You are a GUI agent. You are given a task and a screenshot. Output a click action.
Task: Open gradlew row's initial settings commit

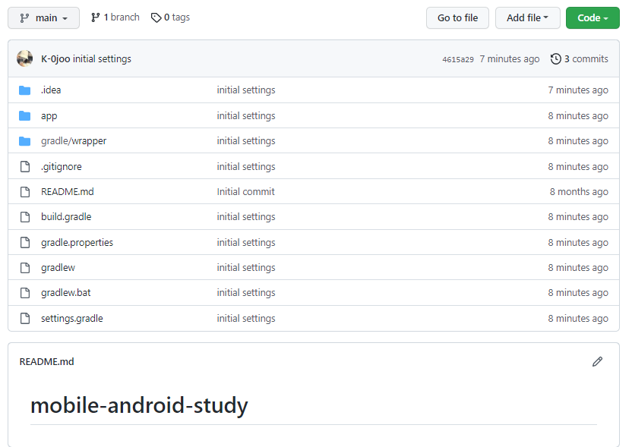pyautogui.click(x=246, y=267)
